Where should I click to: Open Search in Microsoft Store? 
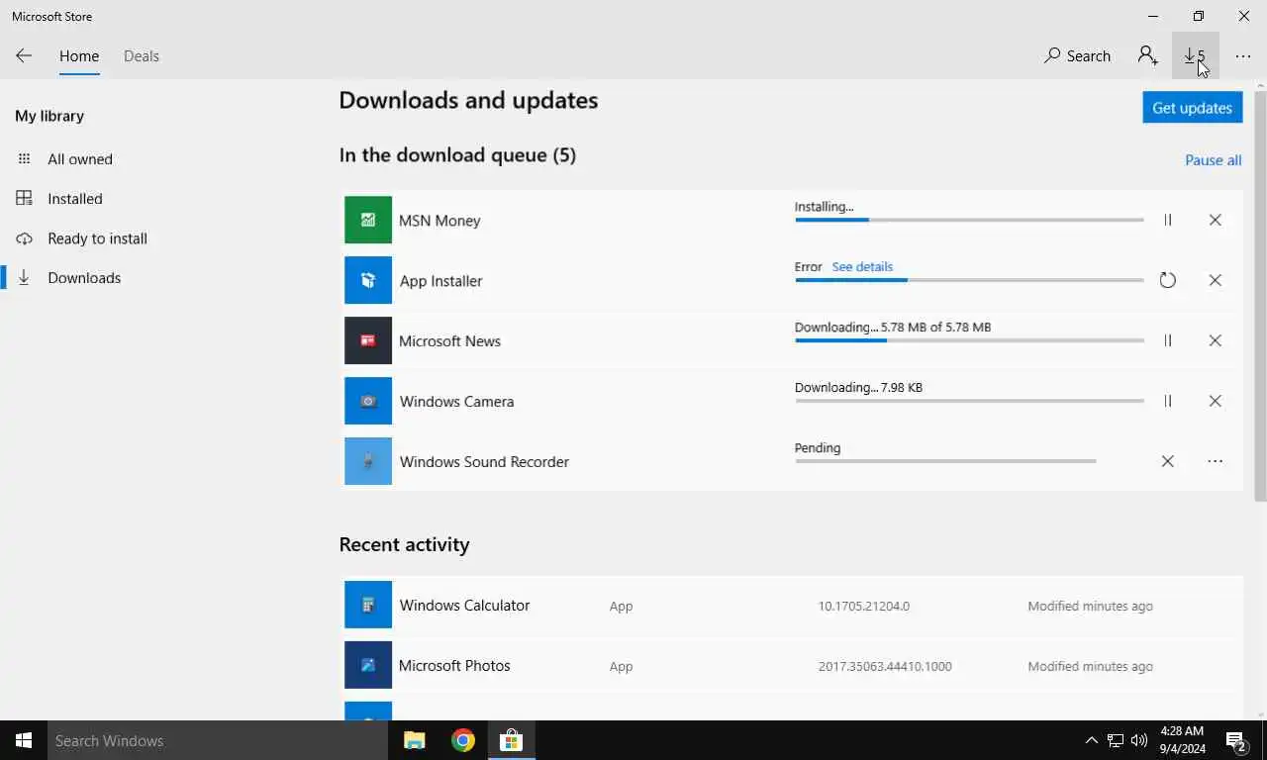(1077, 56)
